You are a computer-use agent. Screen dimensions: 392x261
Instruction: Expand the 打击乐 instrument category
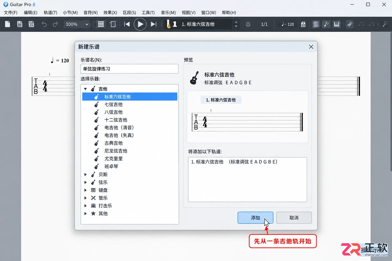85,206
